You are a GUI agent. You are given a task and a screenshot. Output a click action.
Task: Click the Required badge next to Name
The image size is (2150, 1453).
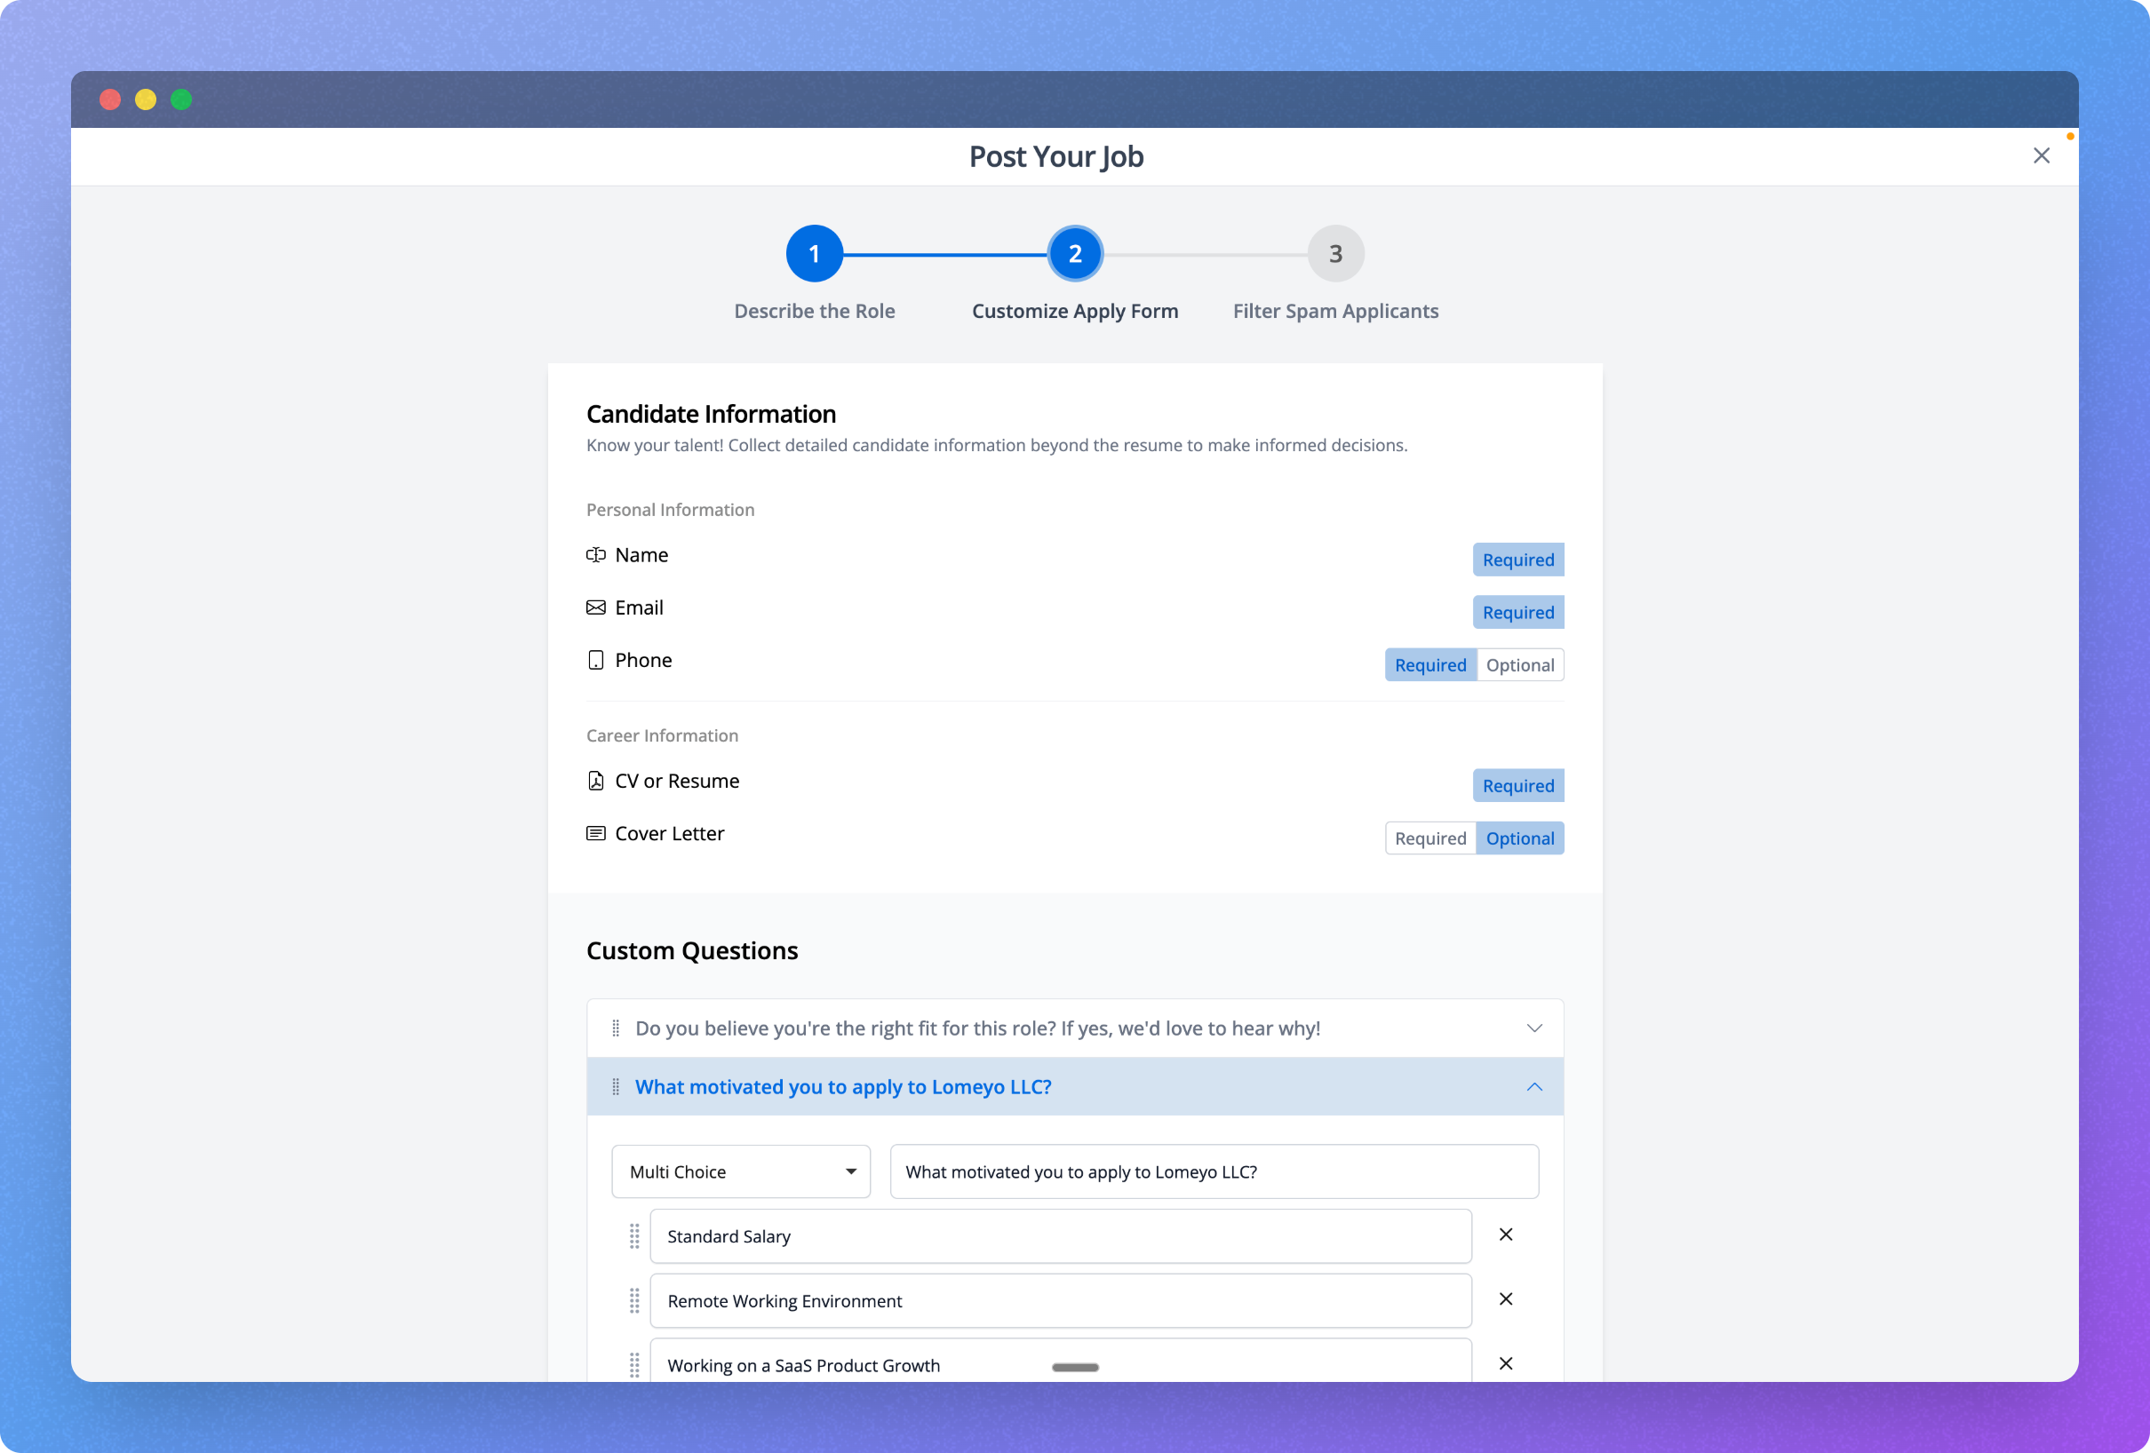click(x=1517, y=560)
